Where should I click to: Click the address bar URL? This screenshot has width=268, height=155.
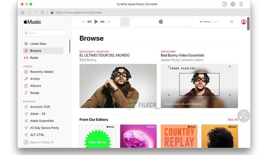point(79,12)
